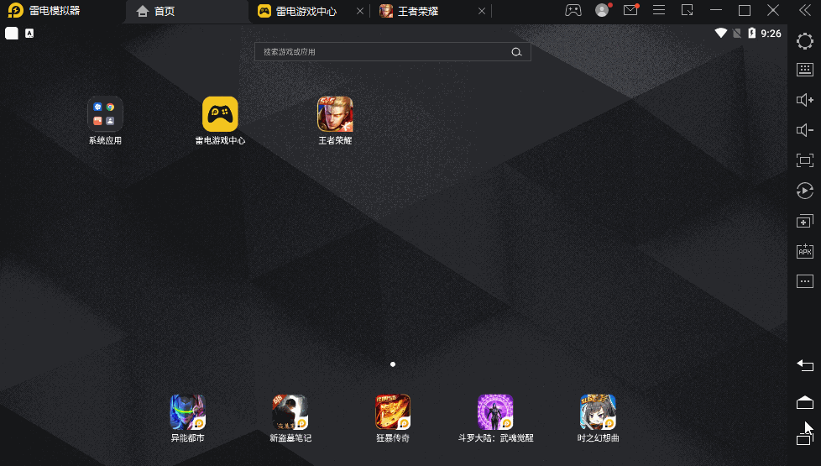Viewport: 821px width, 466px height.
Task: Decrease volume with sidebar speaker minus
Action: click(x=805, y=130)
